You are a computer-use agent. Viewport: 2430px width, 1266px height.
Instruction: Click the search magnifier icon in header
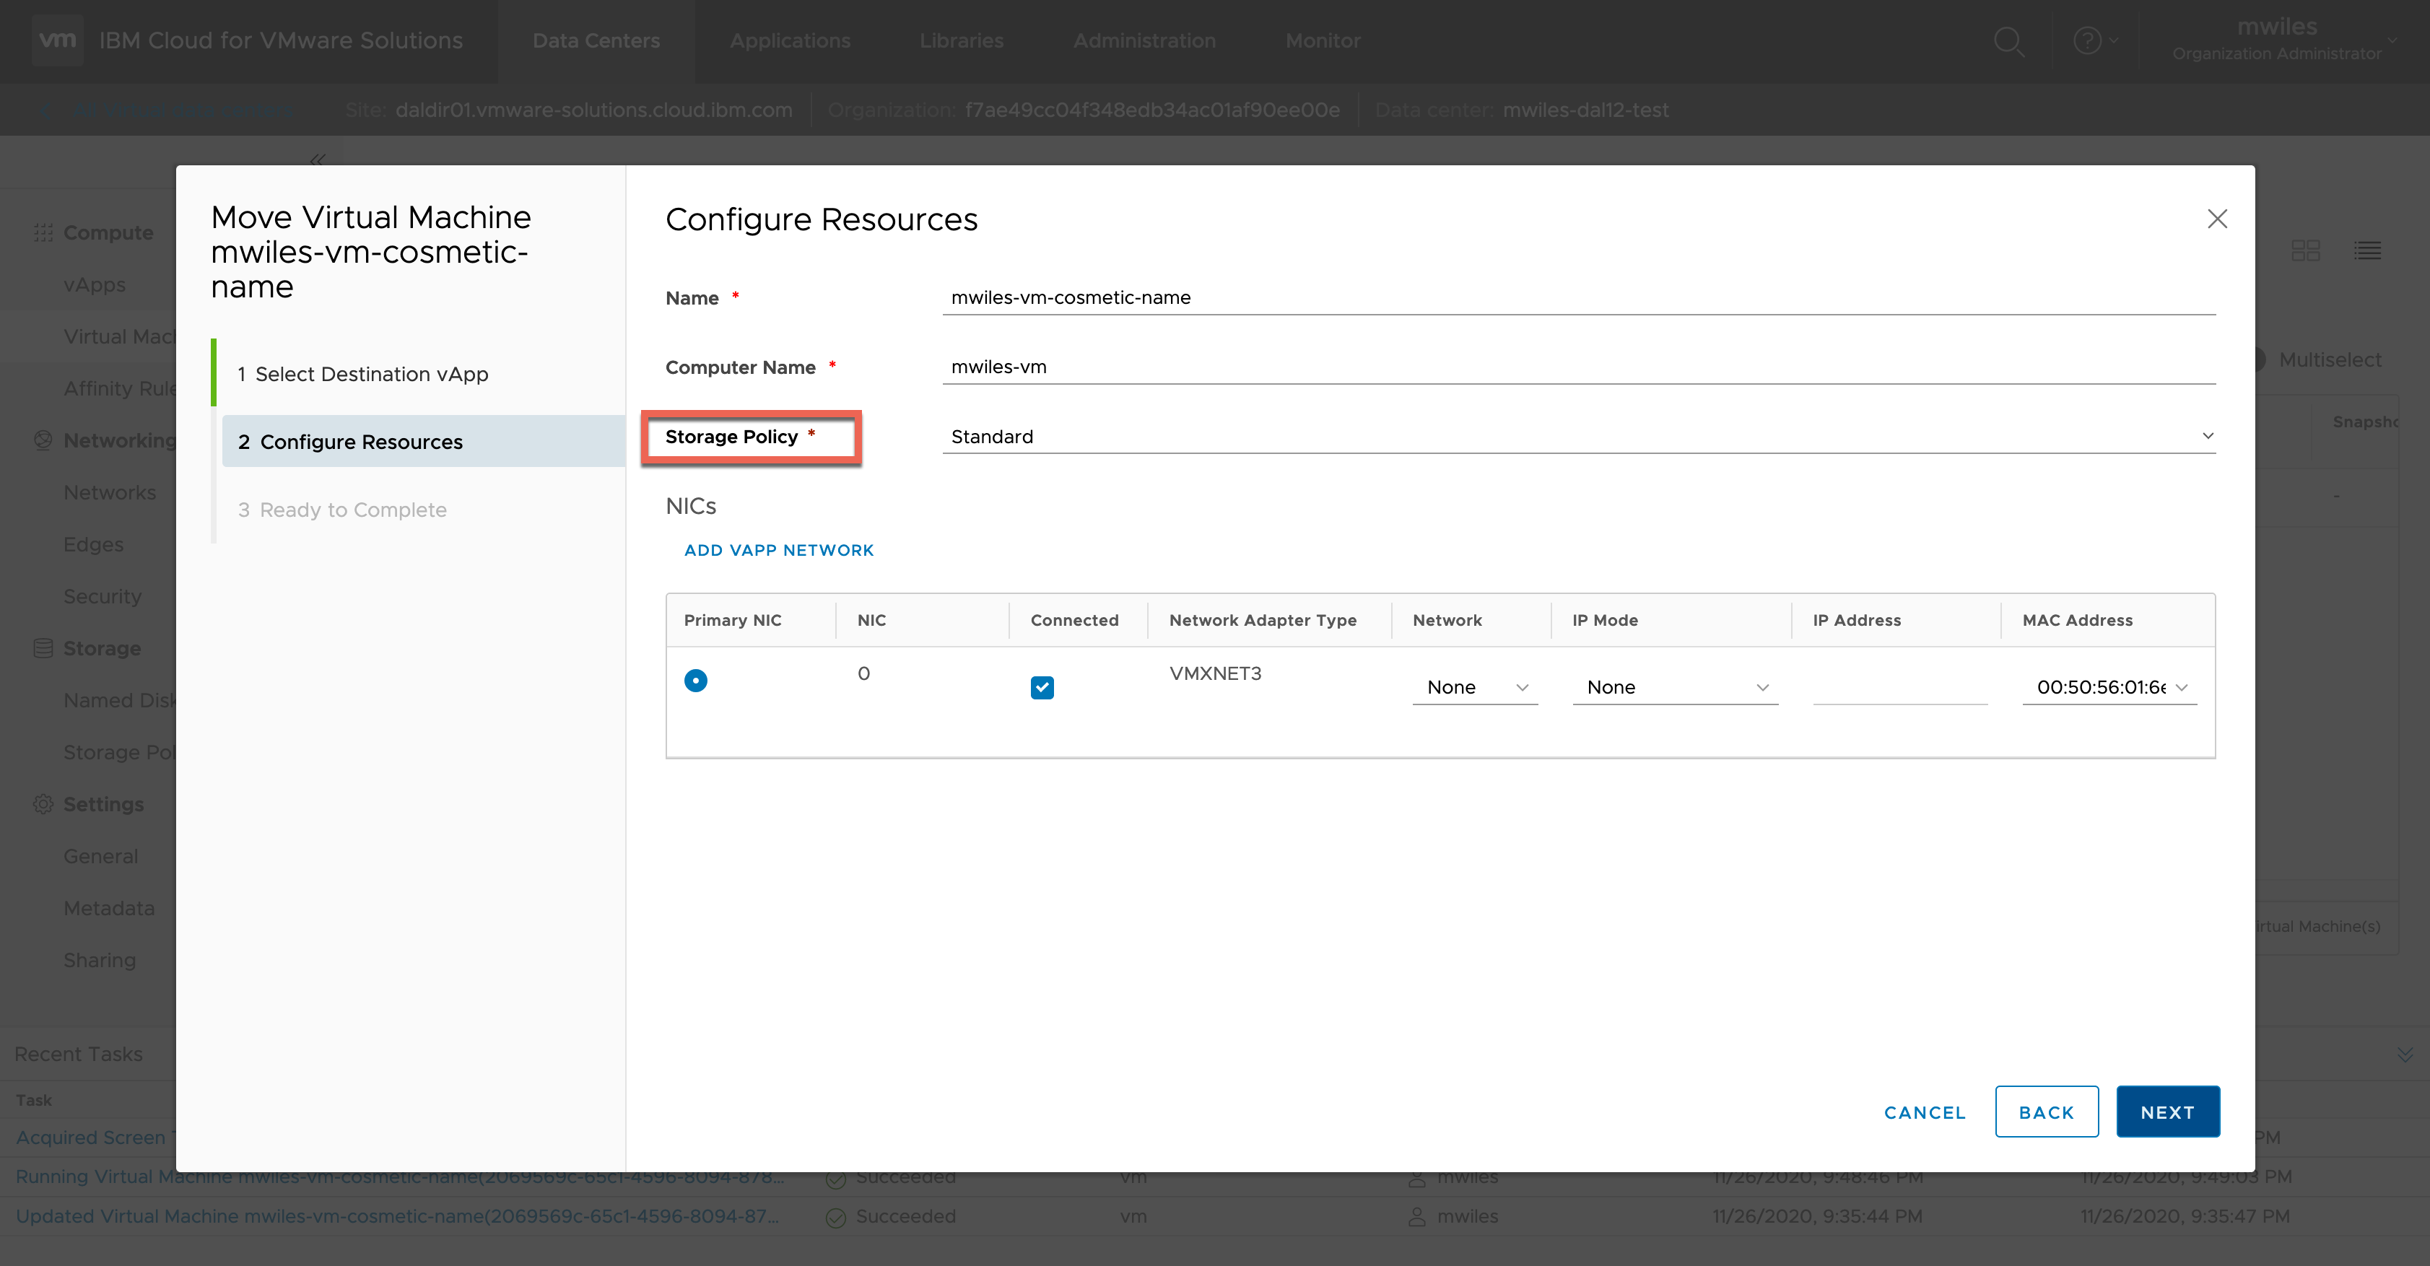click(x=2008, y=40)
